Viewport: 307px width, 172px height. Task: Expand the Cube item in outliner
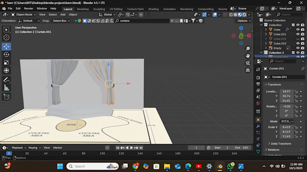pos(265,30)
